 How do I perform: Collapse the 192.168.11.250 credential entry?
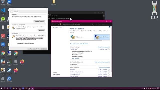(x=109, y=49)
